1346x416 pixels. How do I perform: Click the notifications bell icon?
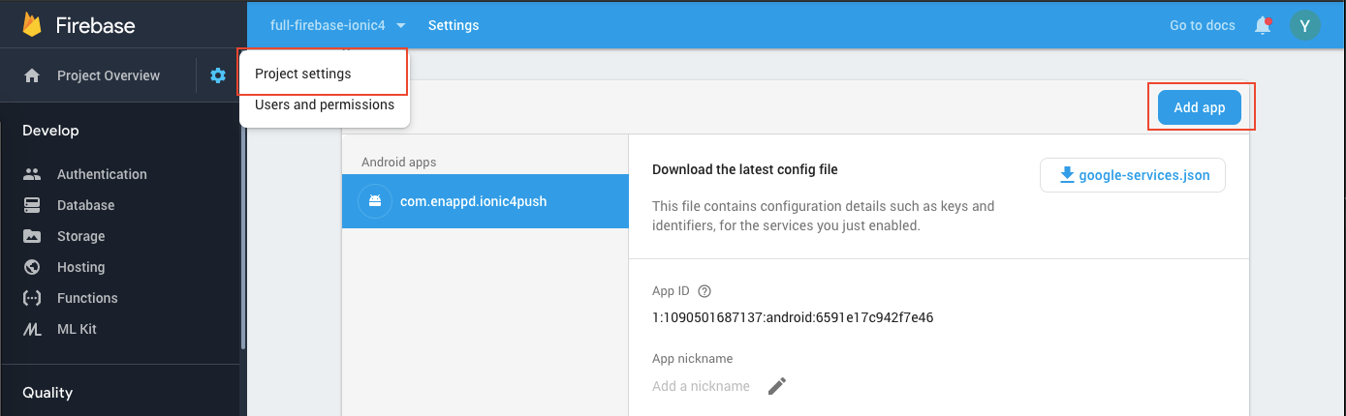coord(1263,25)
